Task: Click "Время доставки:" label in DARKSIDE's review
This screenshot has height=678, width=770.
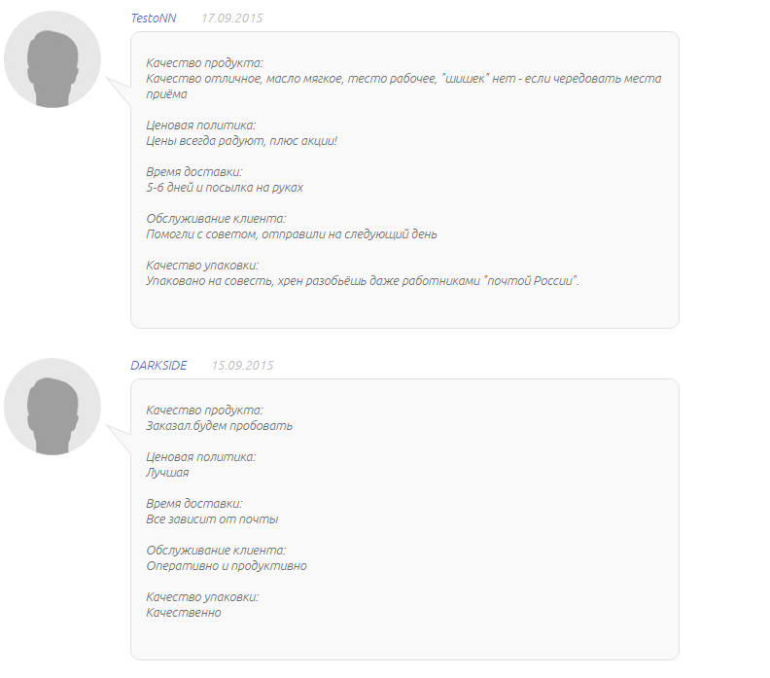Action: pos(193,504)
